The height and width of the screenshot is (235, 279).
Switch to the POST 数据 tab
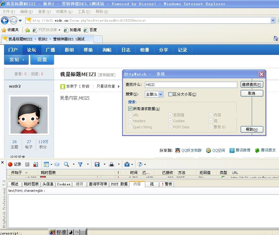click(119, 184)
